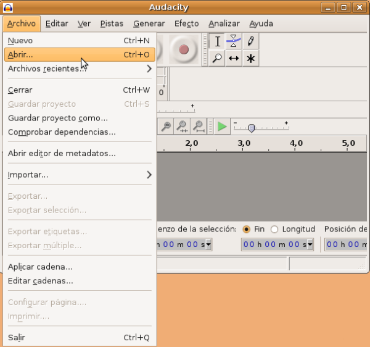Select the Zoom magnifier tool
The image size is (370, 347).
tap(217, 58)
